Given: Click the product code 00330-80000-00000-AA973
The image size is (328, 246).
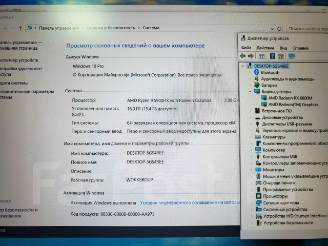Looking at the screenshot, I should pyautogui.click(x=128, y=214).
